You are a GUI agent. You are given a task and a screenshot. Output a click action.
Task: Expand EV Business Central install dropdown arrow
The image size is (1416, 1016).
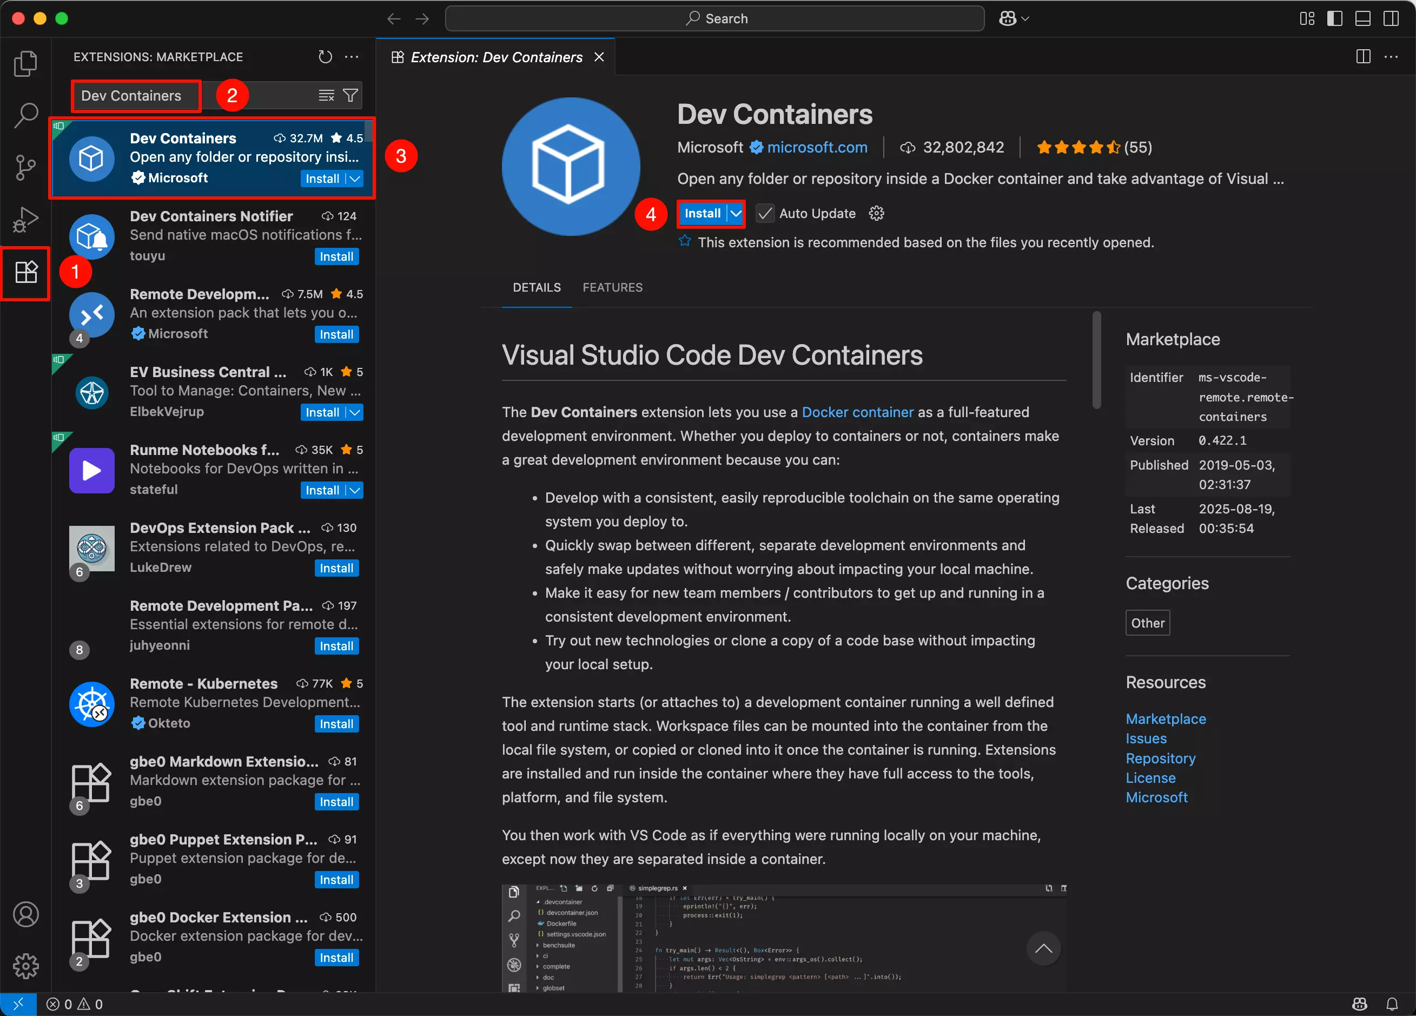click(x=355, y=412)
